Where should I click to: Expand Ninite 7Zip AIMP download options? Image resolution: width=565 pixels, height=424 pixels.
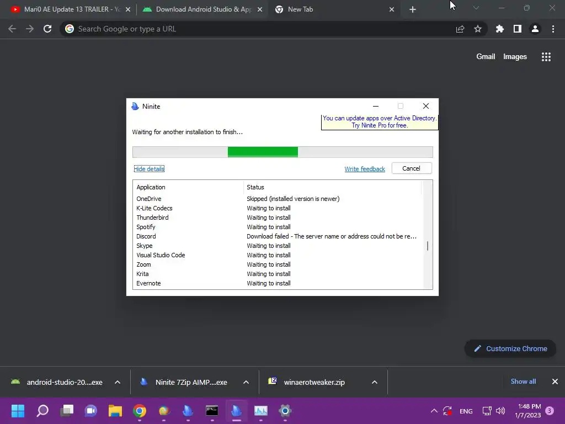click(246, 382)
